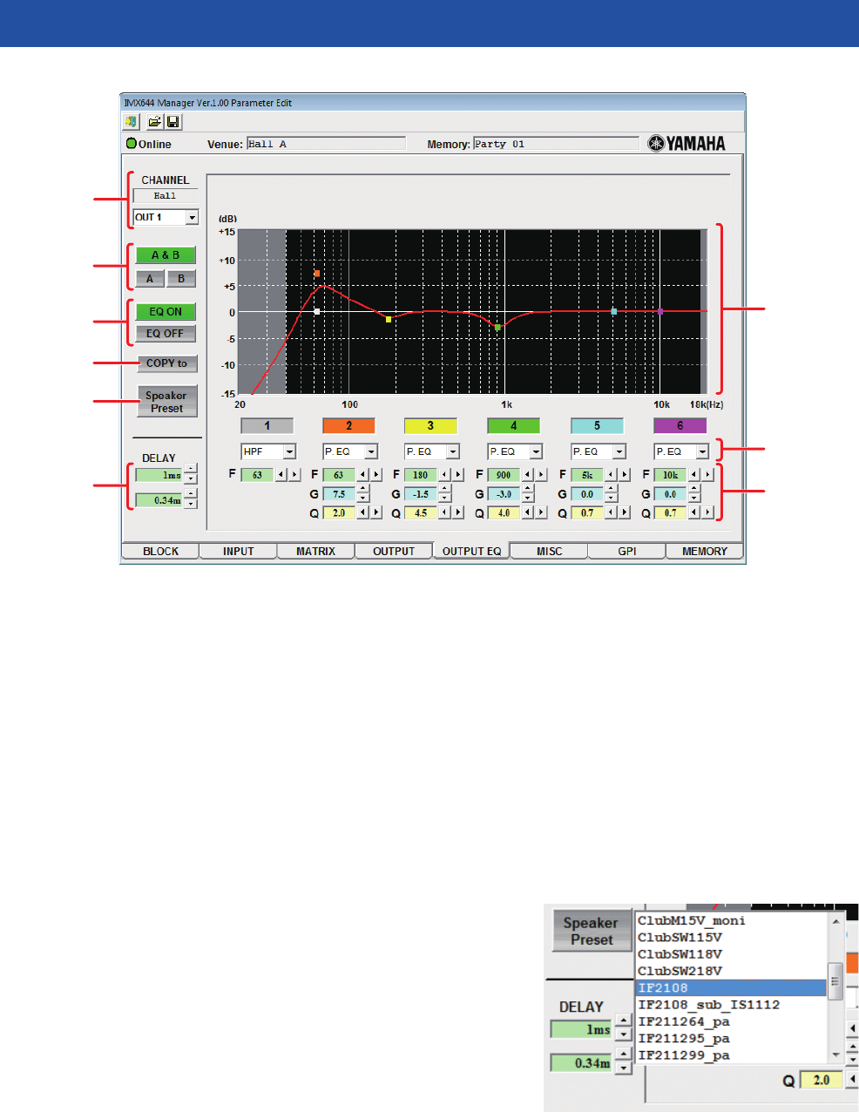Click the floppy disk save icon
Screen dimensions: 859x1112
pos(172,122)
